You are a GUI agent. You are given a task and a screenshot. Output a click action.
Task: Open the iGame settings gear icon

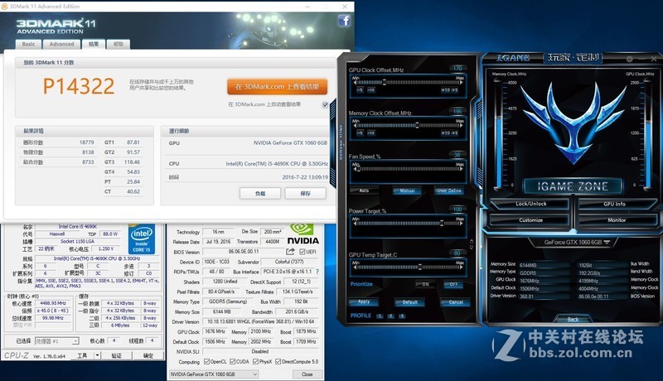tap(629, 59)
